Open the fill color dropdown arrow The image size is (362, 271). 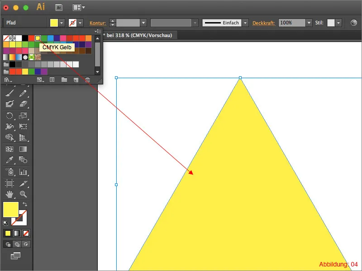point(62,23)
